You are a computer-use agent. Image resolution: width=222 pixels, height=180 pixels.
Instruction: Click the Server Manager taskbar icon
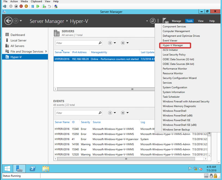19,169
